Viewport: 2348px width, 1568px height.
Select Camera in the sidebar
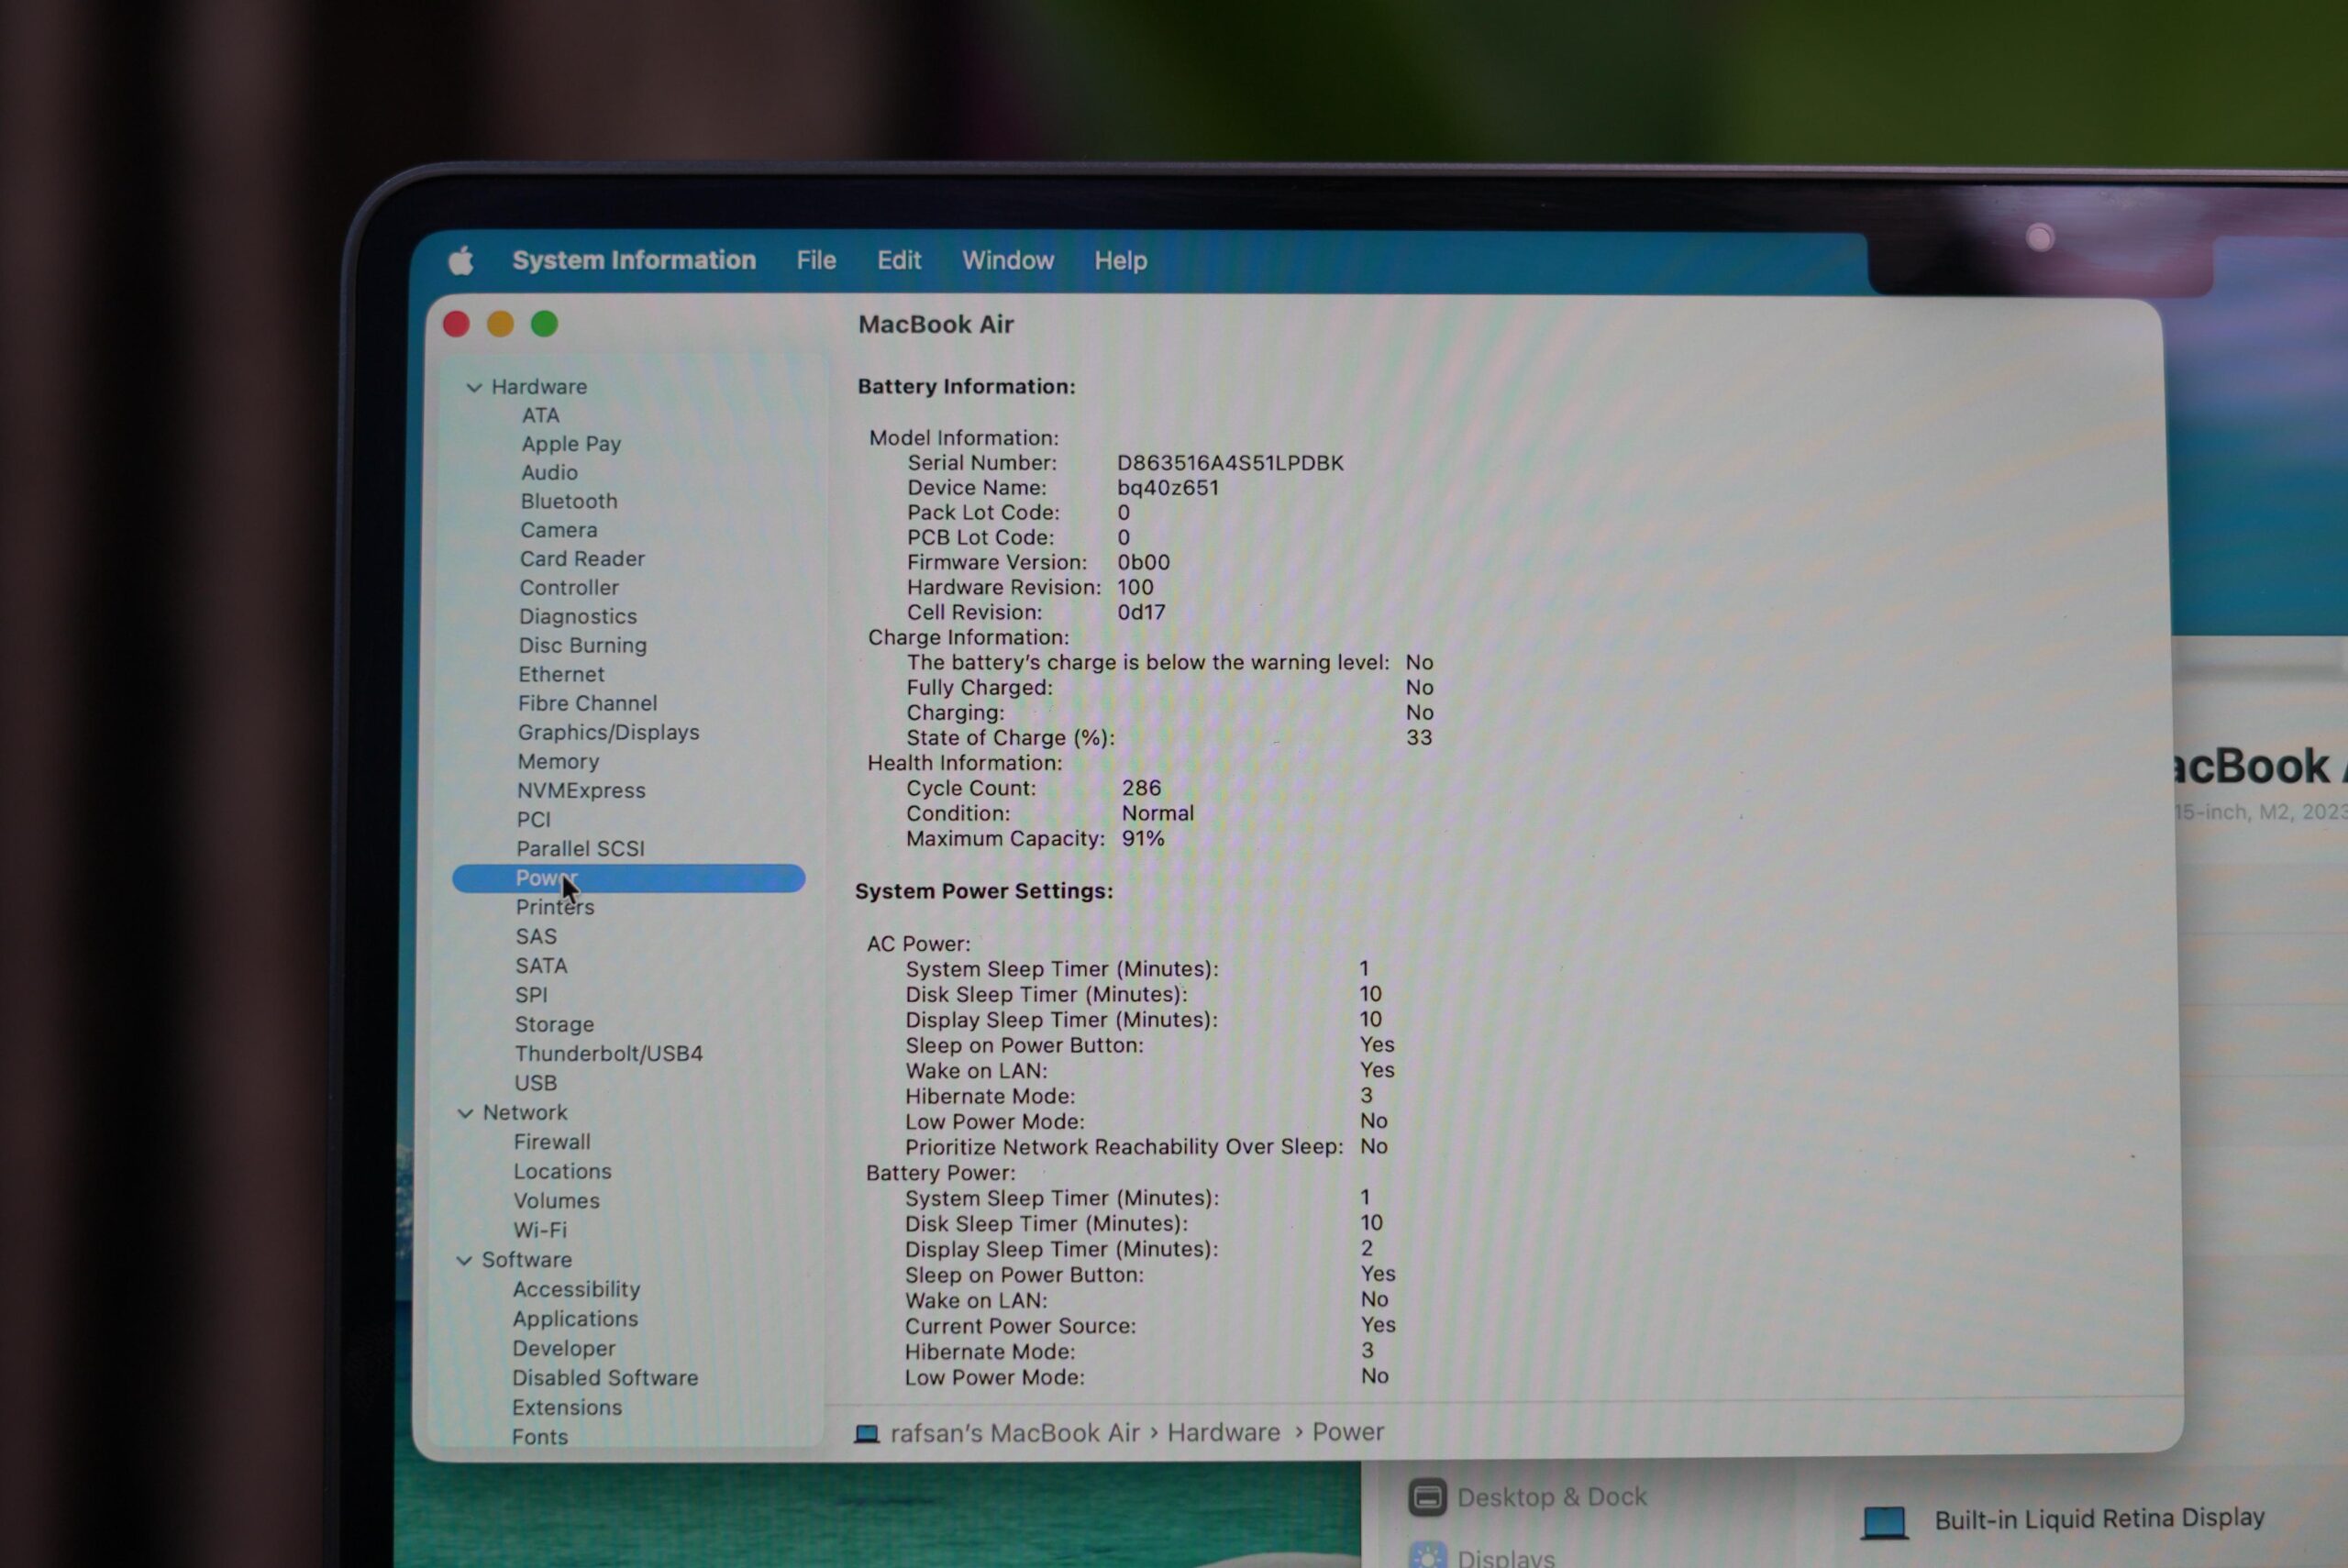tap(558, 530)
